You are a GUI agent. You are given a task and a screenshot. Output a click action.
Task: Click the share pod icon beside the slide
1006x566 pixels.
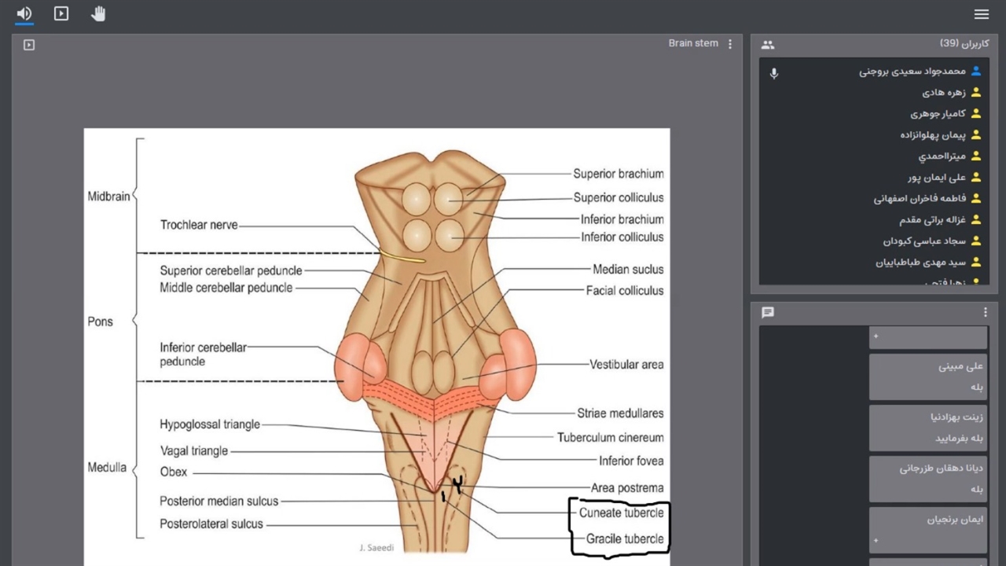pyautogui.click(x=29, y=45)
